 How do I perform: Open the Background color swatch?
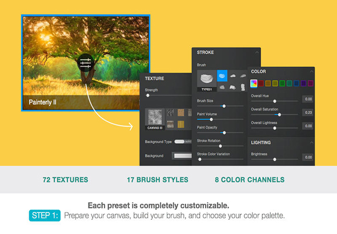click(182, 156)
